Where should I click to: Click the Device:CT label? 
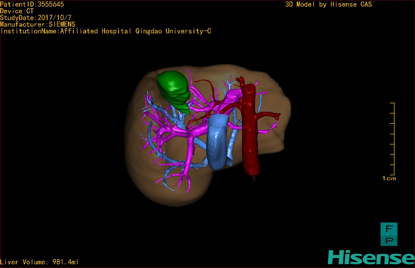[x=17, y=11]
